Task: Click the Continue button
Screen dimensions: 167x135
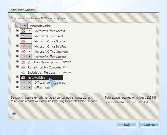Action: coord(150,125)
